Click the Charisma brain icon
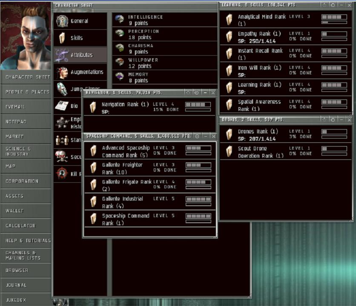 click(x=120, y=48)
